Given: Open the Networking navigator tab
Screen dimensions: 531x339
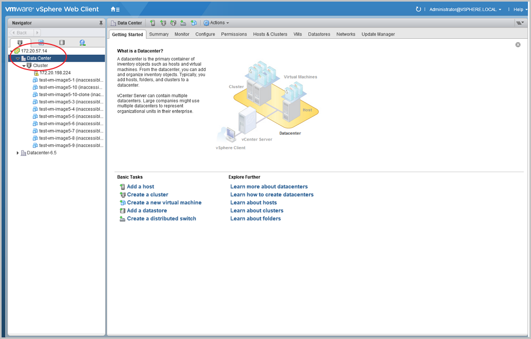Looking at the screenshot, I should [82, 42].
